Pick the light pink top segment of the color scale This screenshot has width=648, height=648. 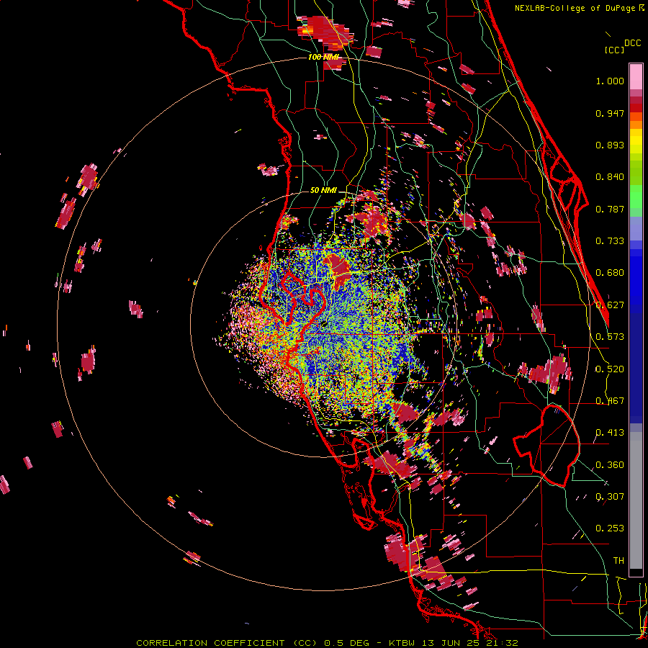pos(636,77)
